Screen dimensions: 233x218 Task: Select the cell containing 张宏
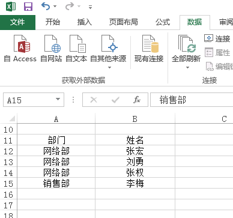point(135,151)
